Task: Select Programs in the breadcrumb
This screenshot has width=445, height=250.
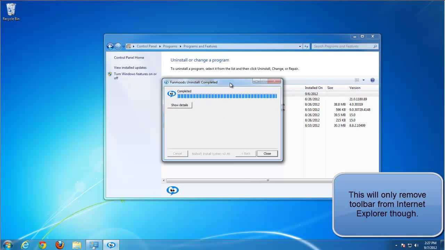Action: pos(170,46)
